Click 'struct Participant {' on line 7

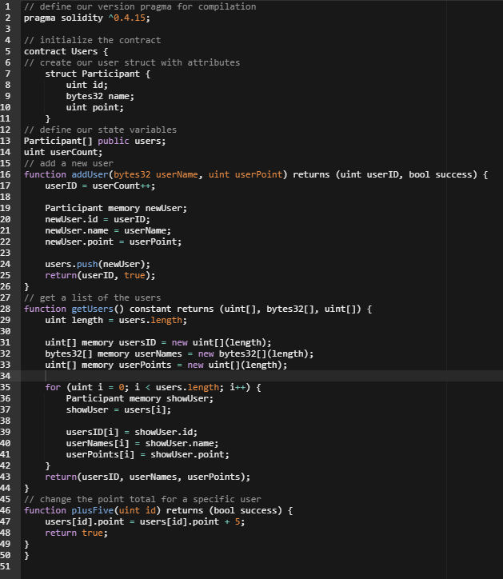[98, 74]
